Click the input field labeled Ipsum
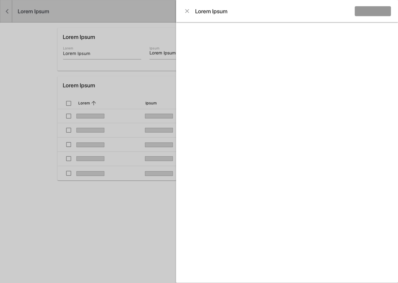Screen dimensions: 398x283 163,53
